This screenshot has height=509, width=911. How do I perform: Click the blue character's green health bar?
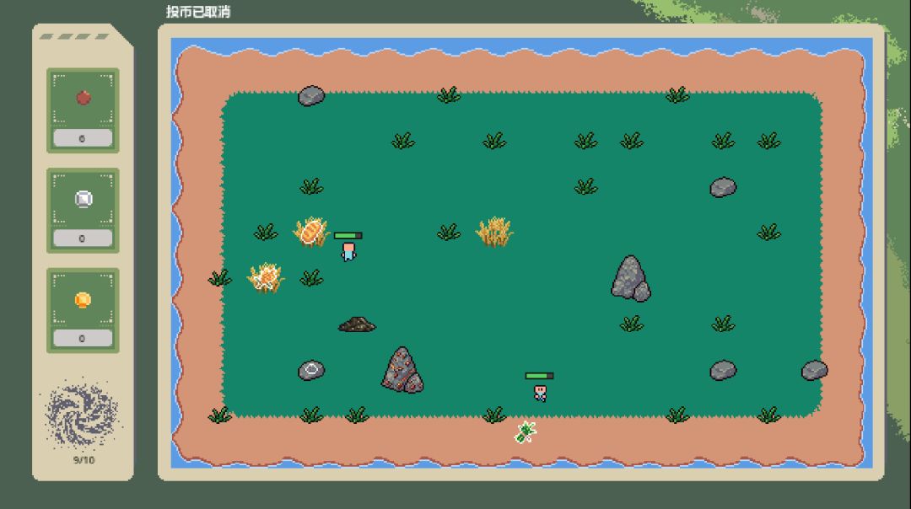pyautogui.click(x=348, y=236)
